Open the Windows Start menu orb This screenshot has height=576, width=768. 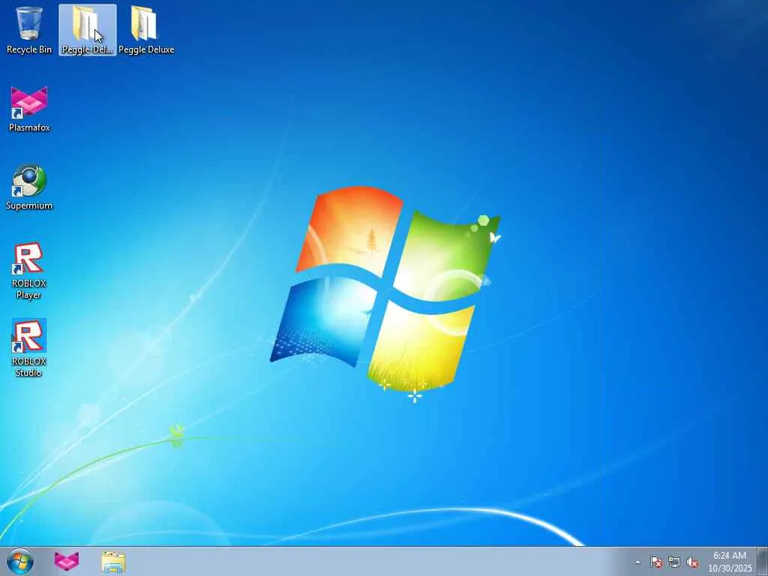coord(20,561)
